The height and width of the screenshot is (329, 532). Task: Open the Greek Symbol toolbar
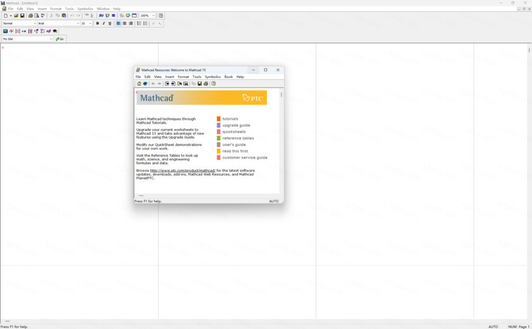tap(48, 31)
